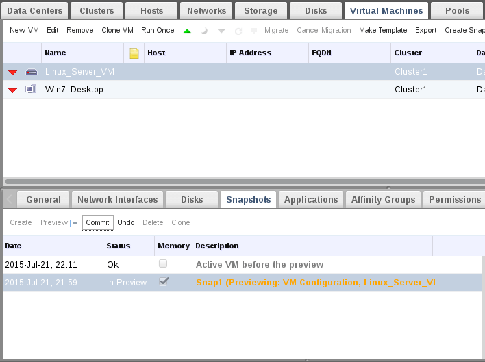Commit the previewed snapshot
Screen dimensions: 485x362
tap(97, 222)
